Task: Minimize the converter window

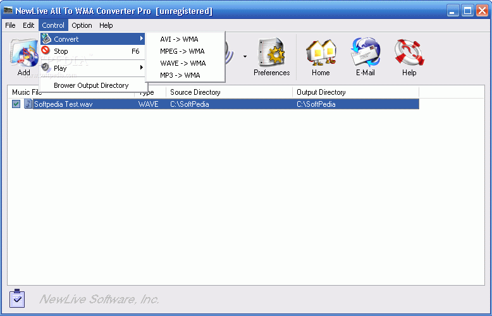Action: (452, 11)
